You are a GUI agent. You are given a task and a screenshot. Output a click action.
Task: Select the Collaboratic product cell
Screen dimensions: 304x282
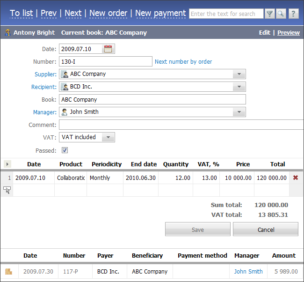[71, 178]
